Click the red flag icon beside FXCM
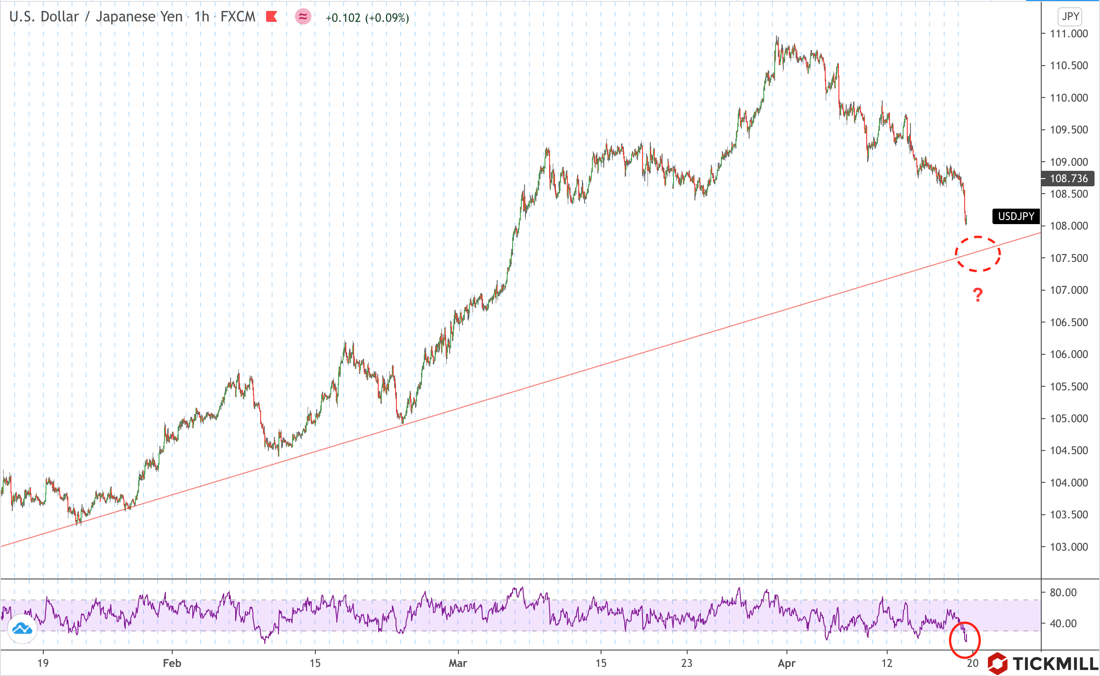The width and height of the screenshot is (1100, 676). tap(272, 17)
